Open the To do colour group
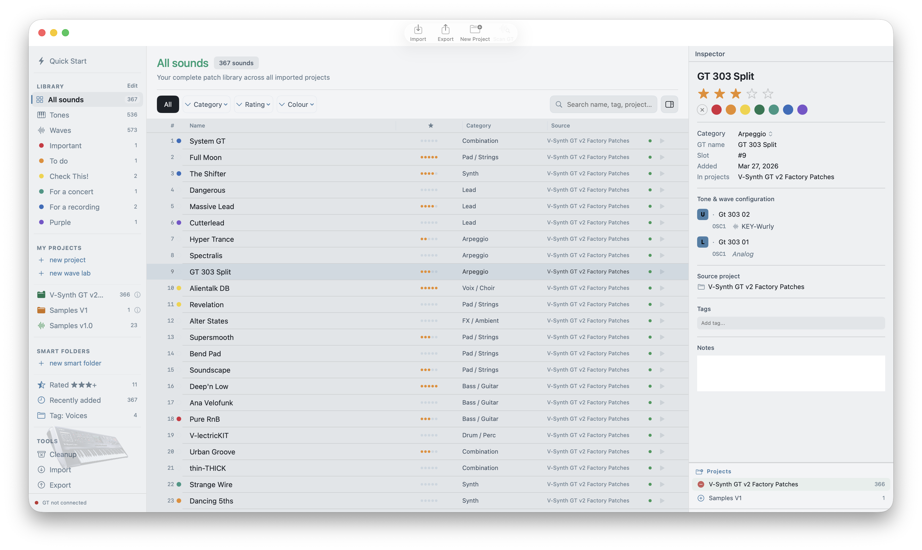922x550 pixels. 87,161
